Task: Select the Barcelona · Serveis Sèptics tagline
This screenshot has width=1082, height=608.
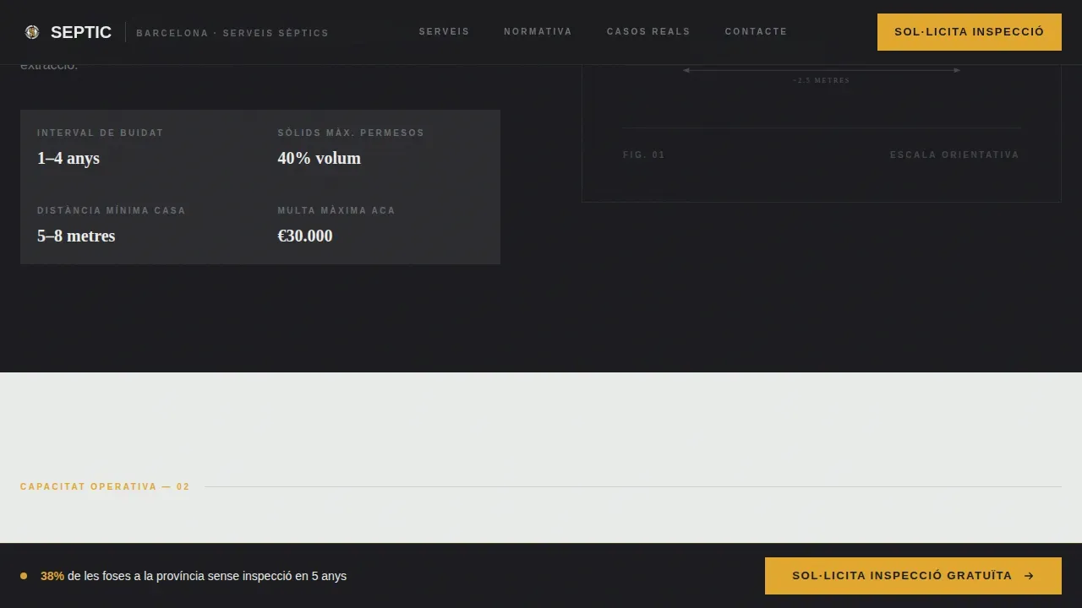Action: point(232,33)
